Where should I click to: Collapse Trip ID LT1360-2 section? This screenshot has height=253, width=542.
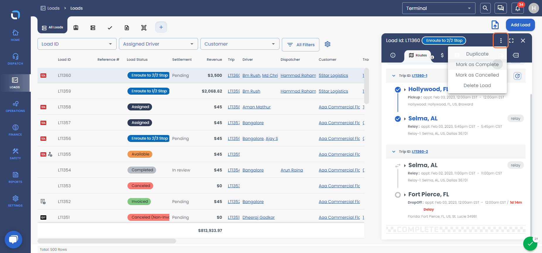[394, 152]
